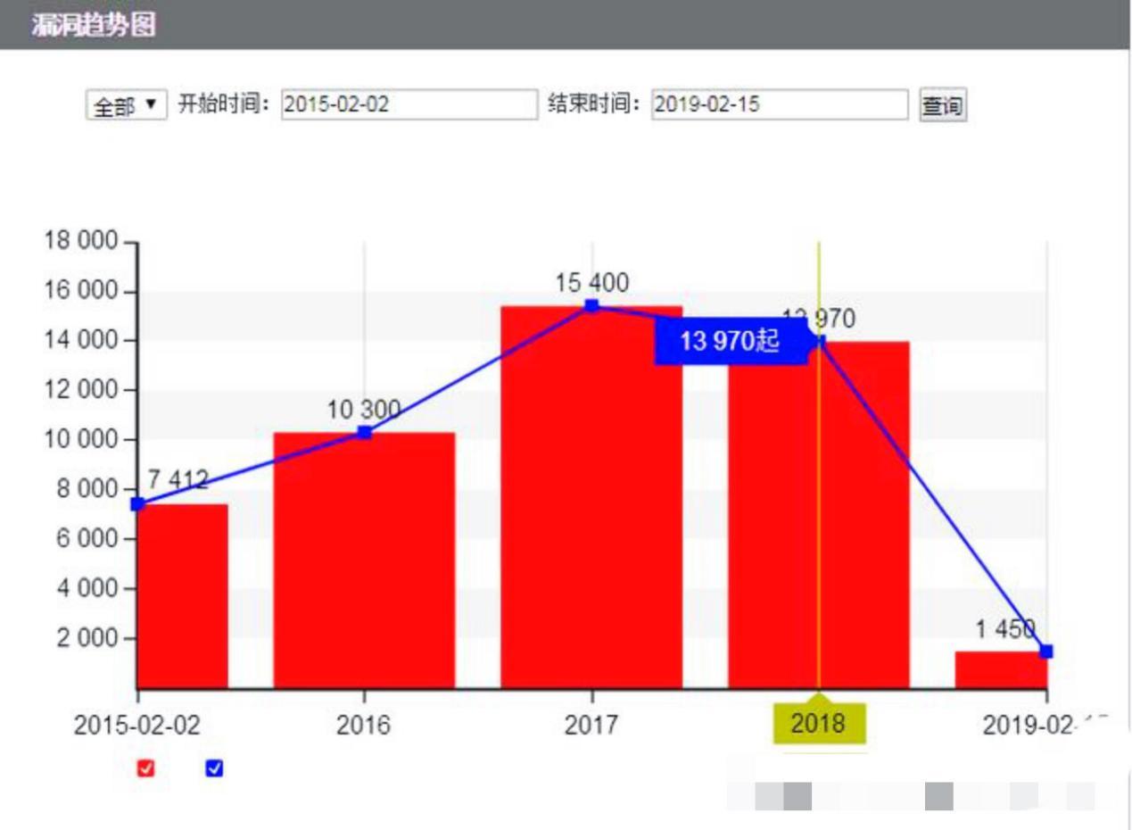Click the end date field 2019-02-15
This screenshot has height=830, width=1132.
(x=780, y=104)
